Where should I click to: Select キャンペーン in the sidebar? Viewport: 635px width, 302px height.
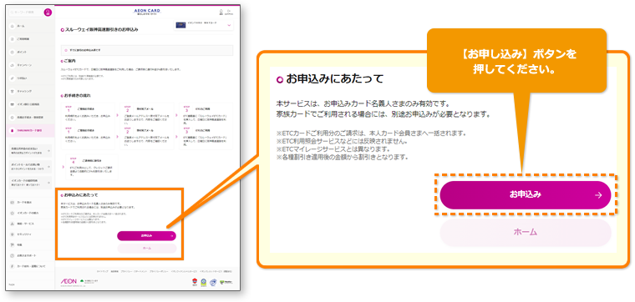[30, 65]
